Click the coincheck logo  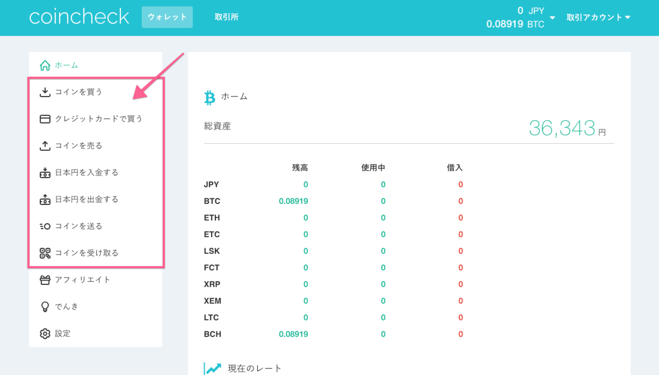(79, 17)
